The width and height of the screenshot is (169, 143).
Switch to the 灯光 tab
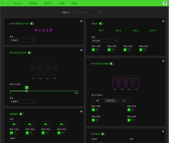pyautogui.click(x=74, y=3)
